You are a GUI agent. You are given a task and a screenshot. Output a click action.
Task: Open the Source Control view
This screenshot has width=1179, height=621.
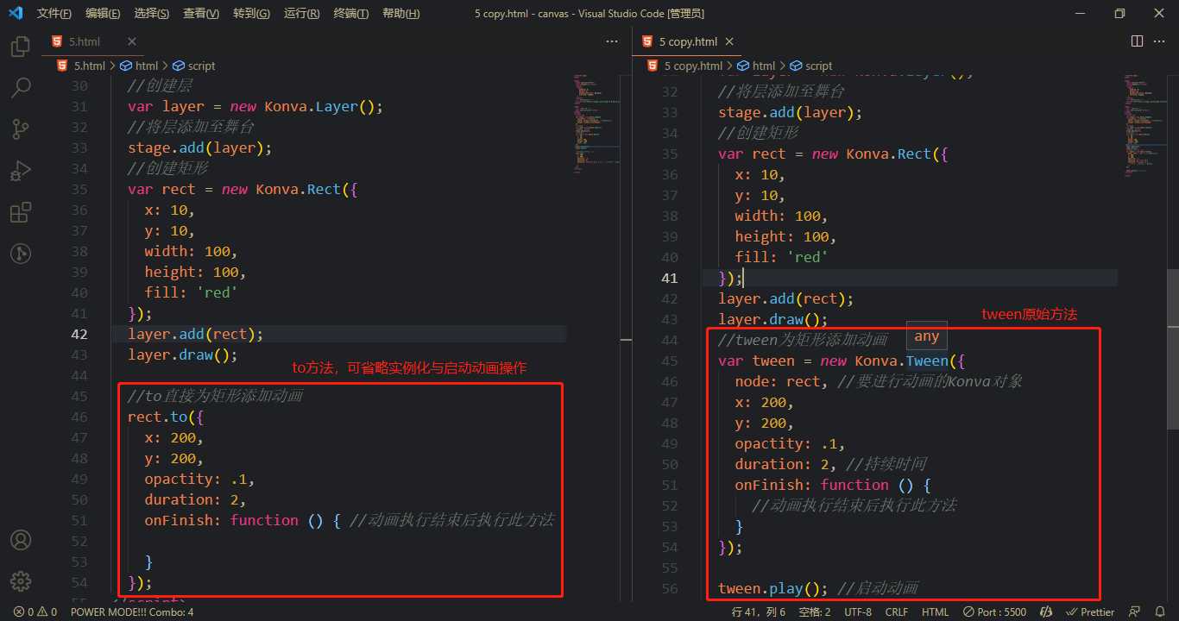(x=21, y=129)
